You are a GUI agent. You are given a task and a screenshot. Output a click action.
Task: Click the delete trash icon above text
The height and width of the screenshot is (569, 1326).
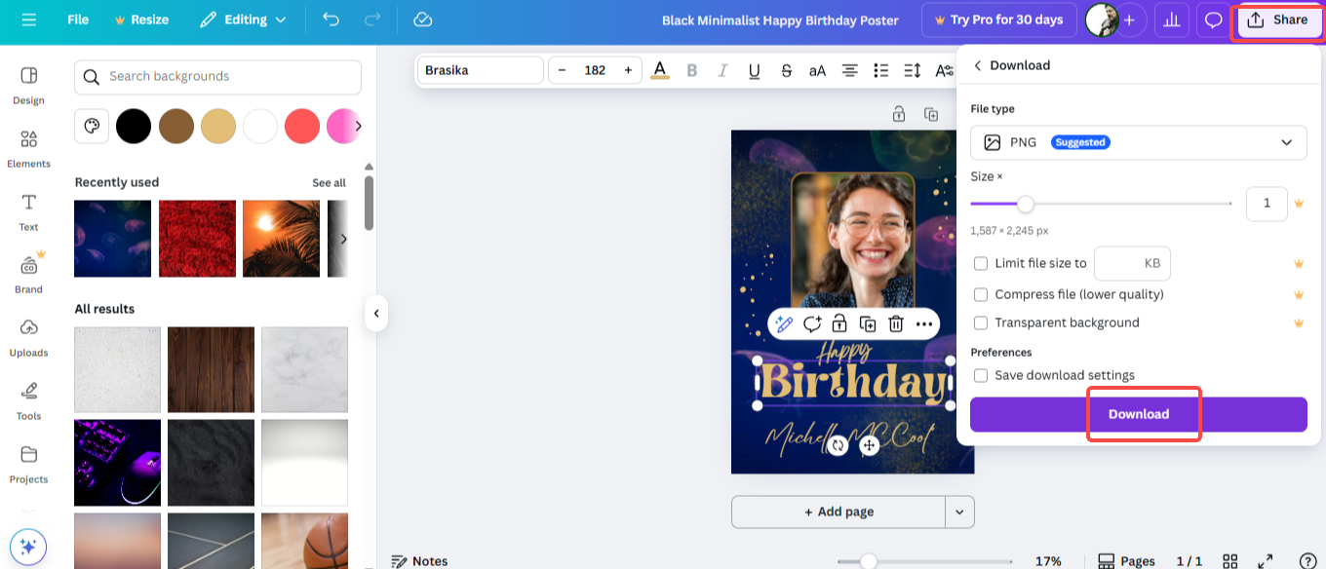tap(896, 324)
